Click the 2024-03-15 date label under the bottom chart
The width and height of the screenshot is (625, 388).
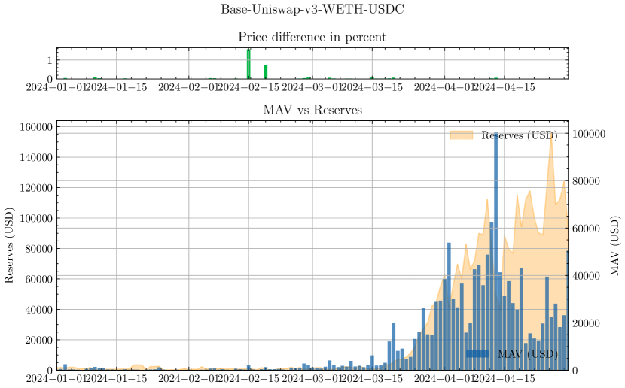pos(372,378)
